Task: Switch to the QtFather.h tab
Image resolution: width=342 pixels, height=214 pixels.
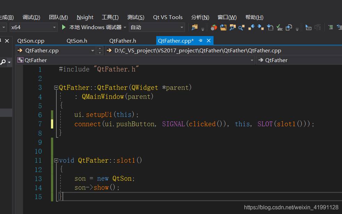Action: [123, 41]
